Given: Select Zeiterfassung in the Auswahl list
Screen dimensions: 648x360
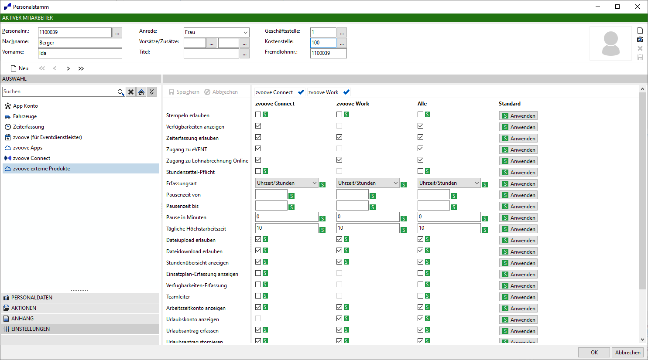Looking at the screenshot, I should pyautogui.click(x=81, y=127).
